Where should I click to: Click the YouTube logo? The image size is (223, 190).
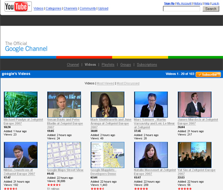18,6
